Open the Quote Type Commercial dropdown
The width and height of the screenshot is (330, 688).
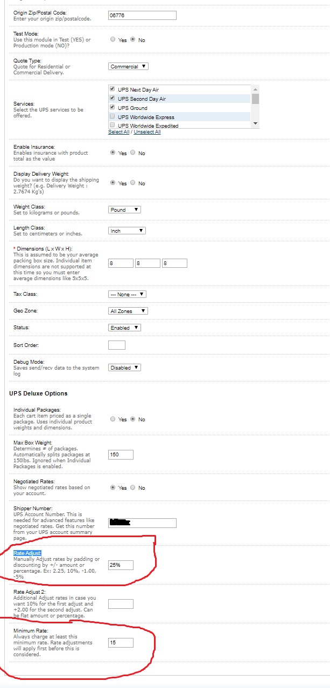[x=128, y=67]
